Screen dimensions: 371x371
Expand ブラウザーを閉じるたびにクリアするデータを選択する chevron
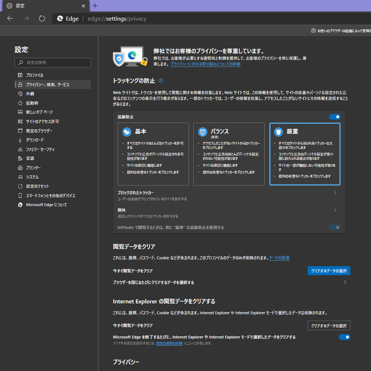[345, 282]
